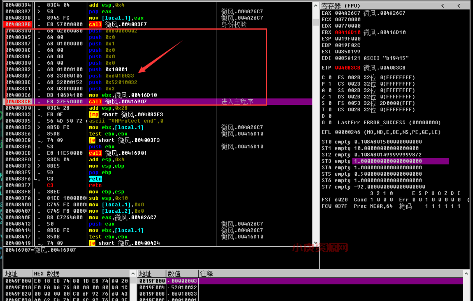Screen dimensions: 473x301
Task: Toggle the carry flag C value
Action: 330,77
